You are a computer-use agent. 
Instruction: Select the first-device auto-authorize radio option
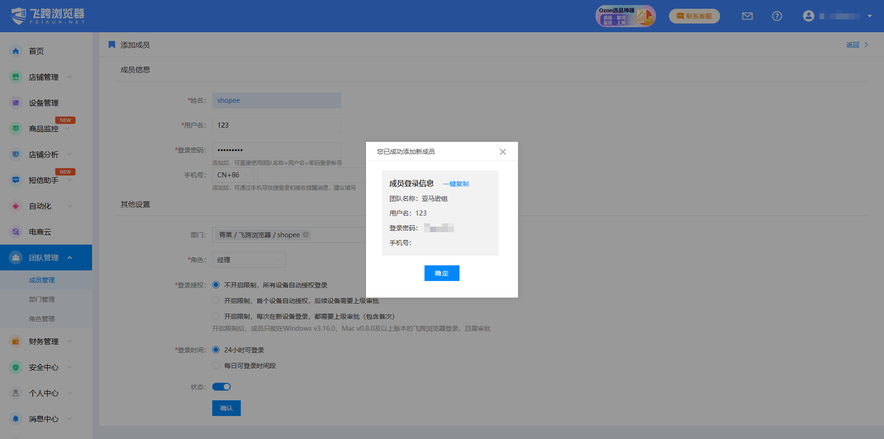click(x=216, y=301)
